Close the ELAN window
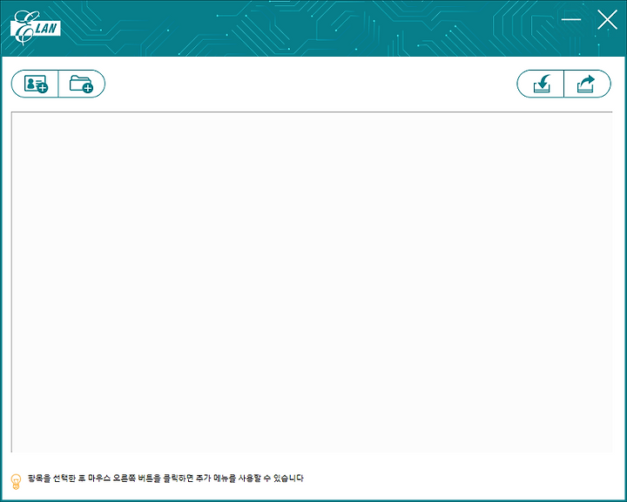Screen dimensions: 627x502 click(607, 20)
